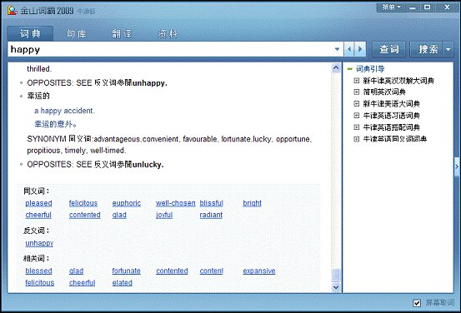
Task: Open the 菜单 dropdown in title bar
Action: point(391,7)
